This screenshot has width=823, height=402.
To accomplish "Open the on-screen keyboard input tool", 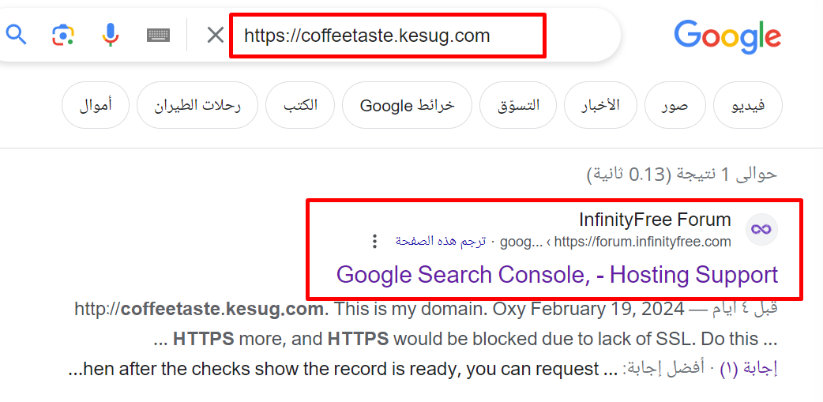I will pos(158,36).
